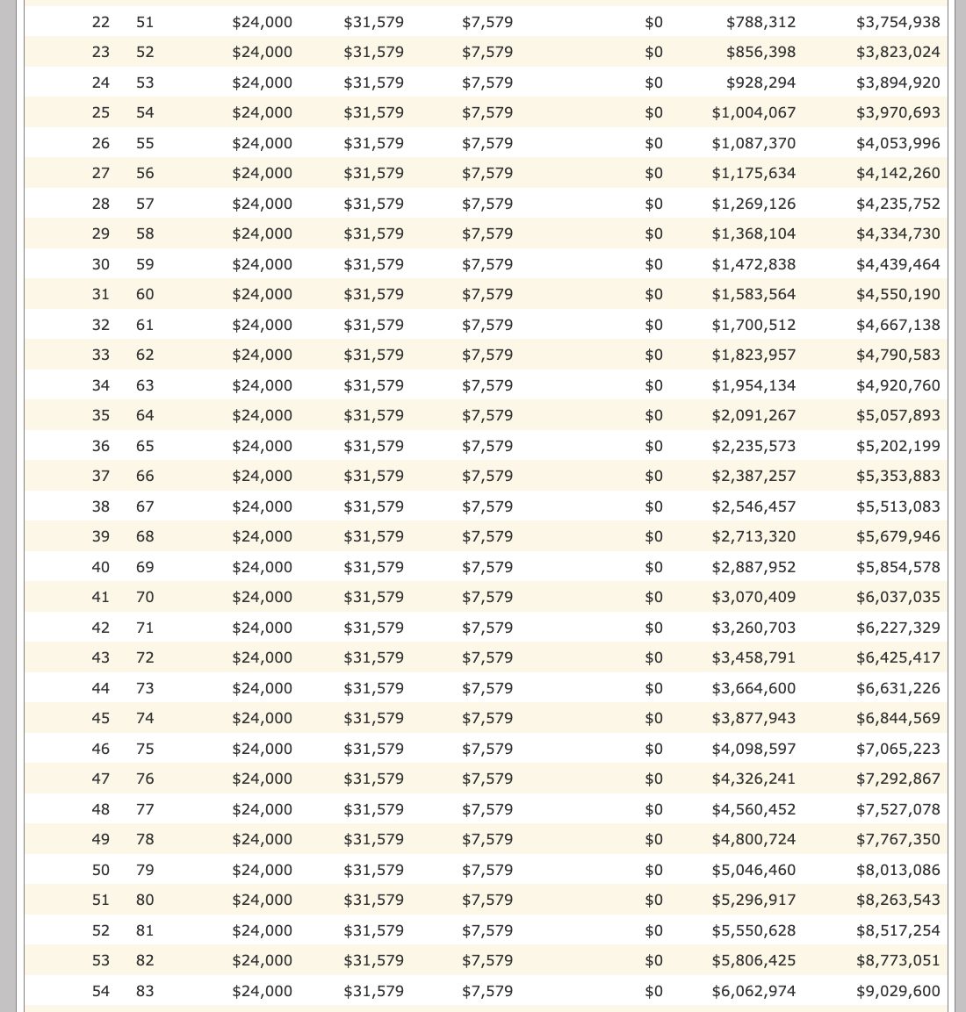
Task: Click the $3,070,409 value
Action: [753, 598]
